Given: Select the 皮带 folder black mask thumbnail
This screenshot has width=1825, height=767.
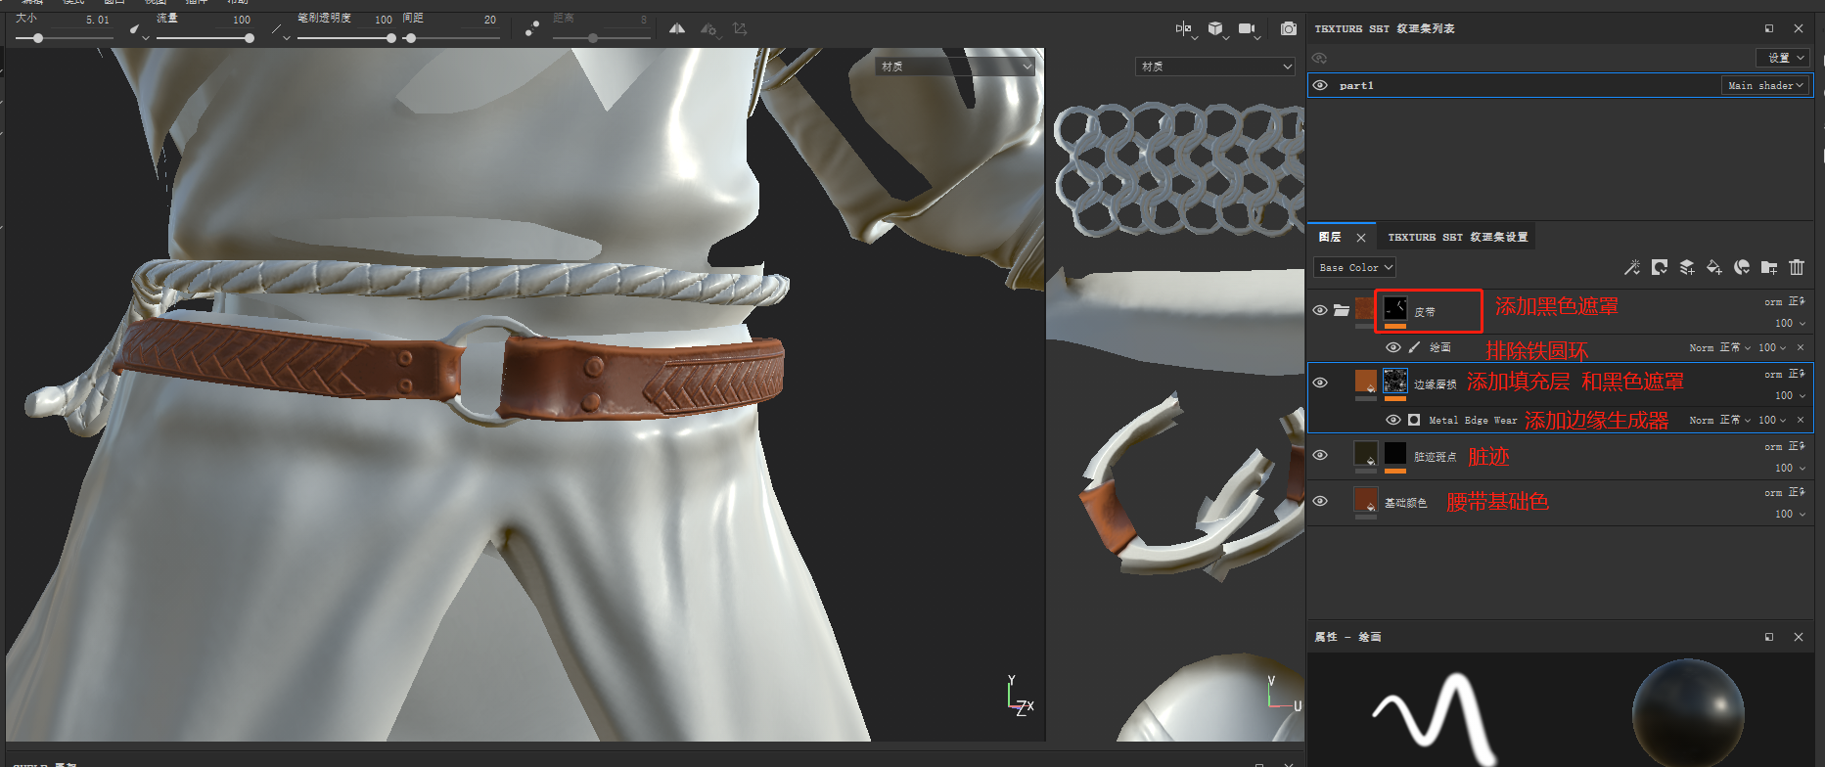Looking at the screenshot, I should coord(1395,309).
